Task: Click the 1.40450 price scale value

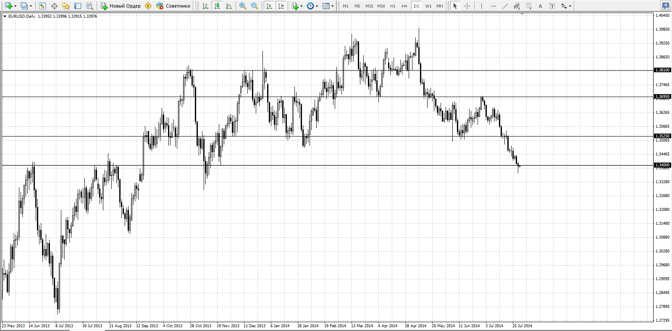Action: tap(663, 16)
